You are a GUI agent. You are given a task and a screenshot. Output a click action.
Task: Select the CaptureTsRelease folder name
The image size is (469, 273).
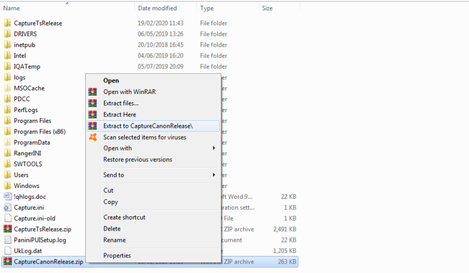coord(38,23)
